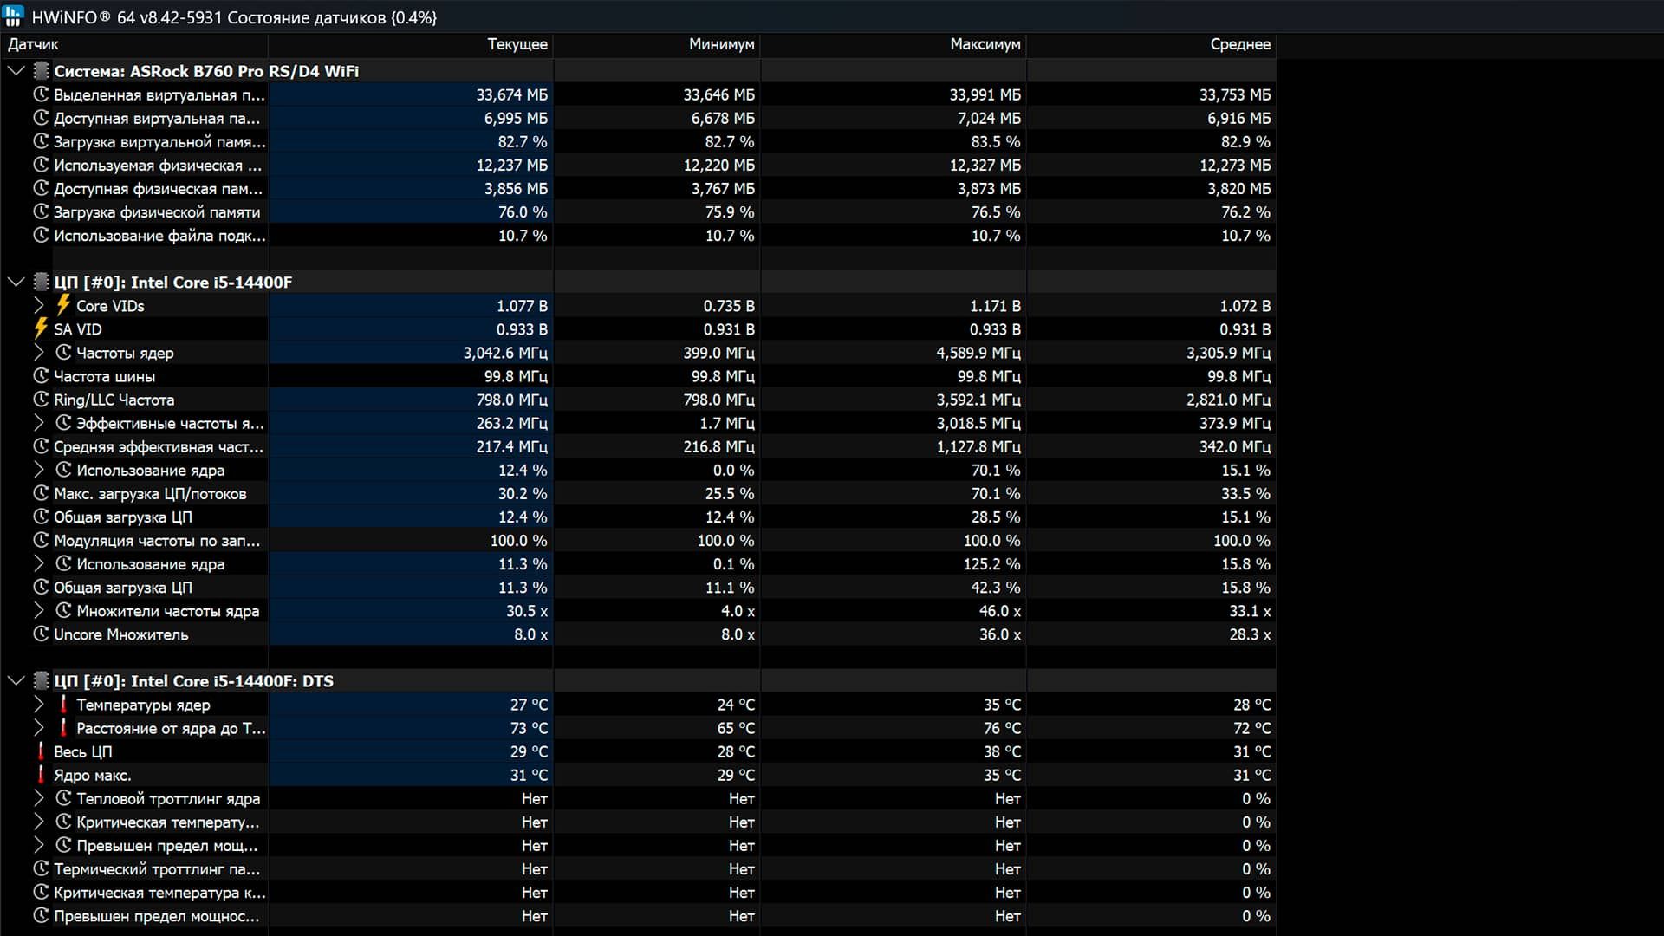The width and height of the screenshot is (1664, 936).
Task: Expand the Core VIDs row
Action: click(38, 305)
